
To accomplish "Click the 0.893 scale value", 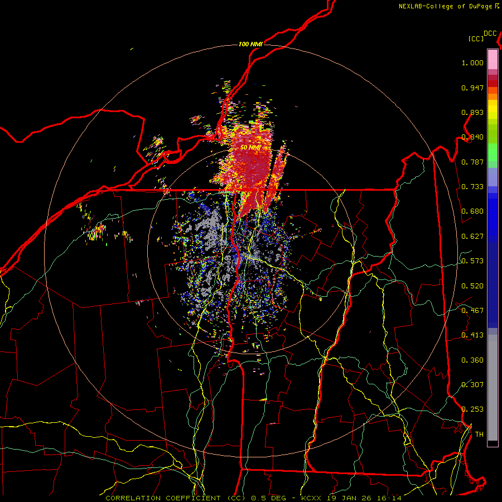I will coord(472,112).
